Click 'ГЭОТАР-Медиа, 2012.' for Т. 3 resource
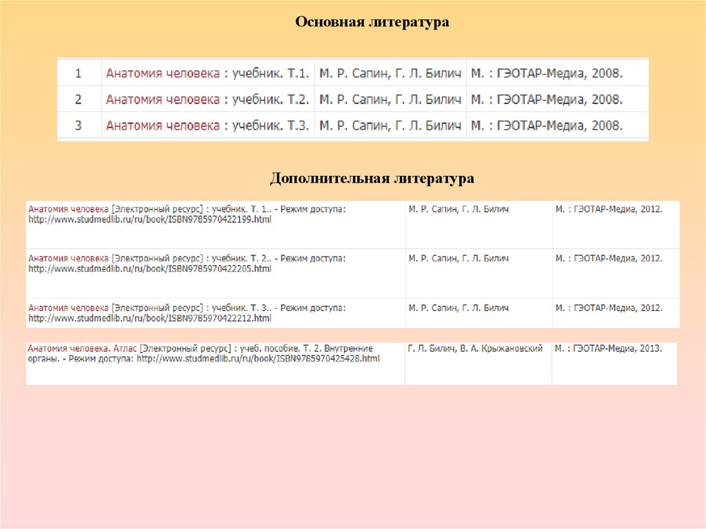 click(x=618, y=309)
